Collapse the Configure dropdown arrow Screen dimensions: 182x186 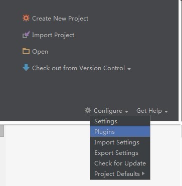126,111
